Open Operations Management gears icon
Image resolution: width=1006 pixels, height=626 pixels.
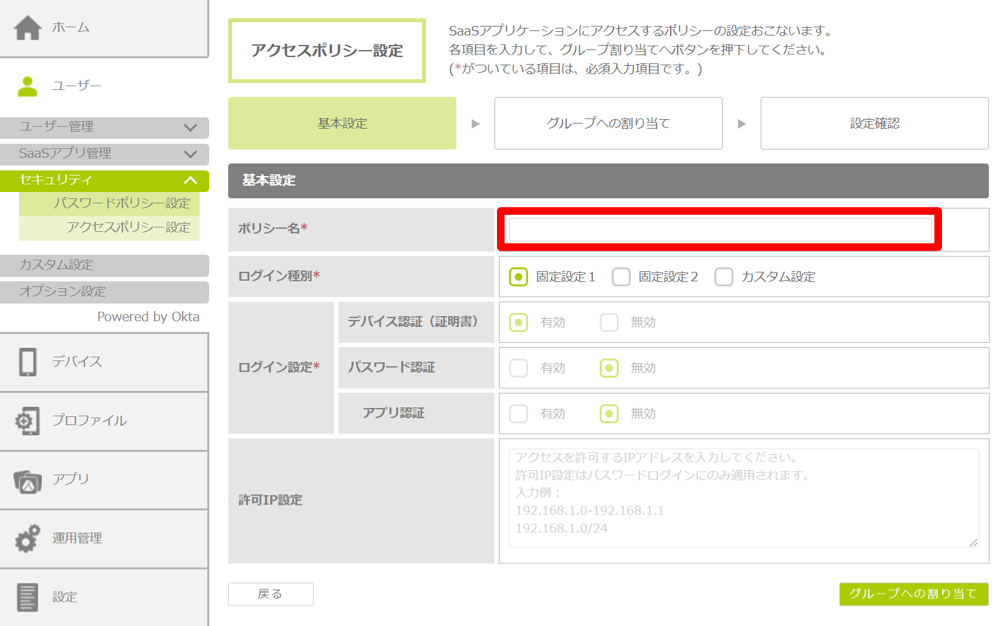pos(28,539)
